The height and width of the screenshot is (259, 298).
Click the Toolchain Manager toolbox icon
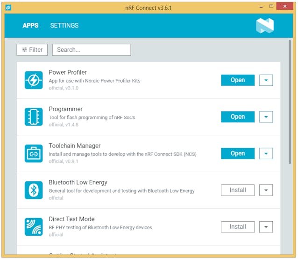[34, 153]
